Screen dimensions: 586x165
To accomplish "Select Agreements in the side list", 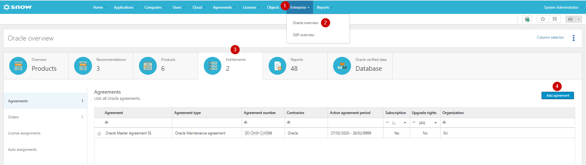I will (45, 101).
